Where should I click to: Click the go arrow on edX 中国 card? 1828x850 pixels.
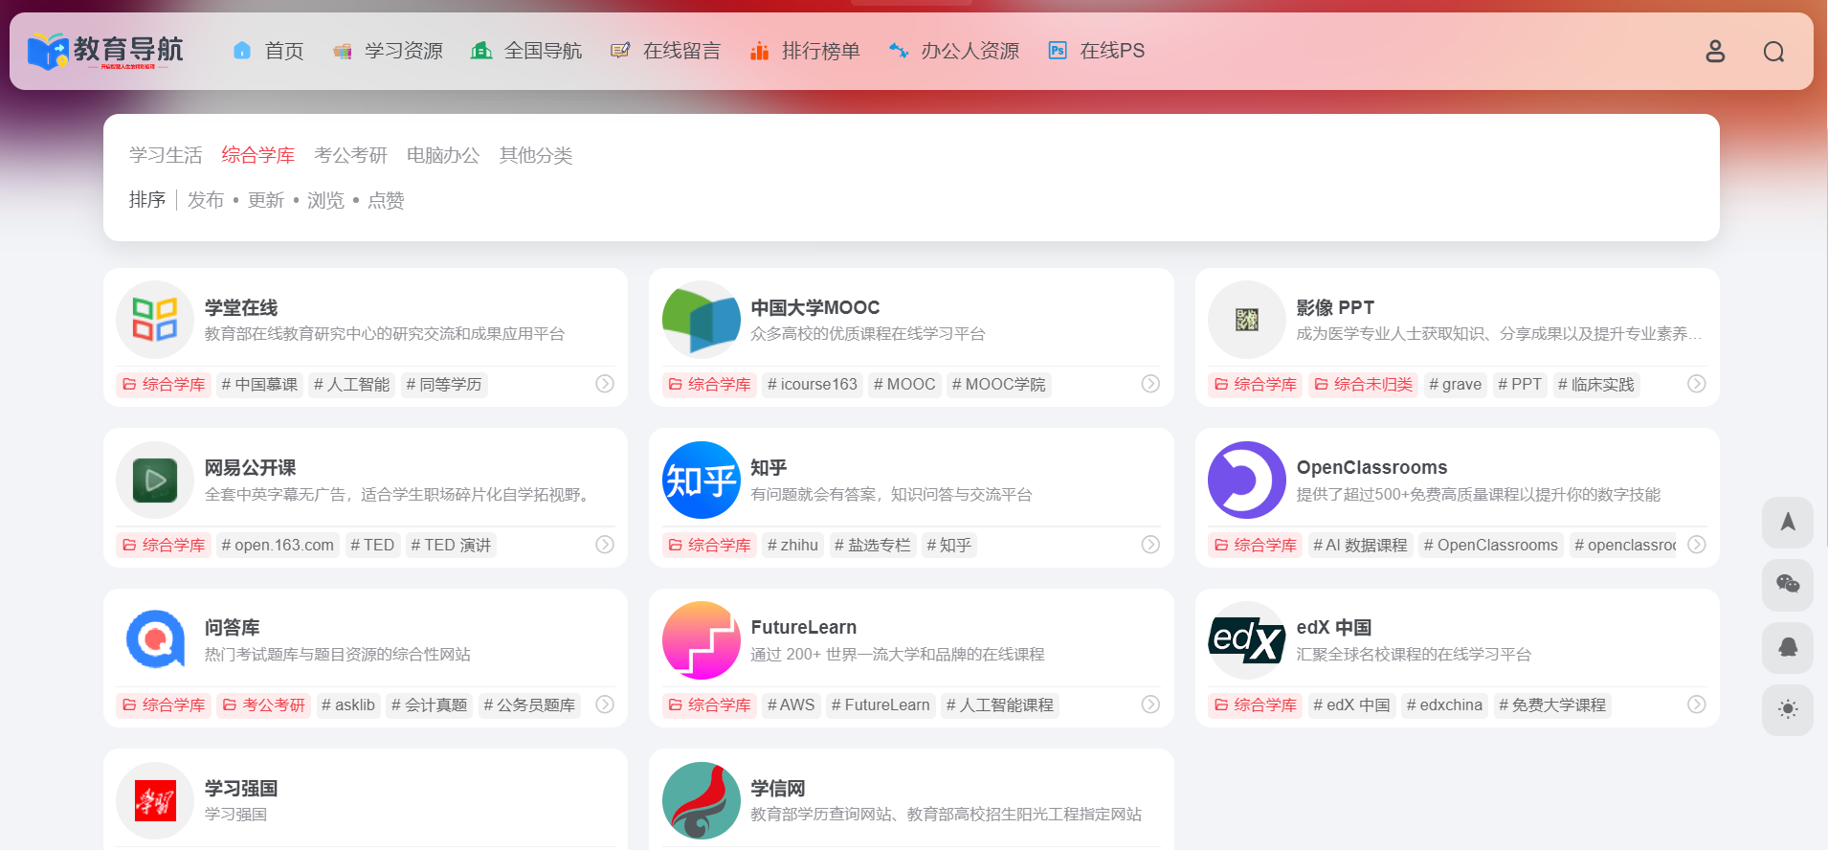1696,705
